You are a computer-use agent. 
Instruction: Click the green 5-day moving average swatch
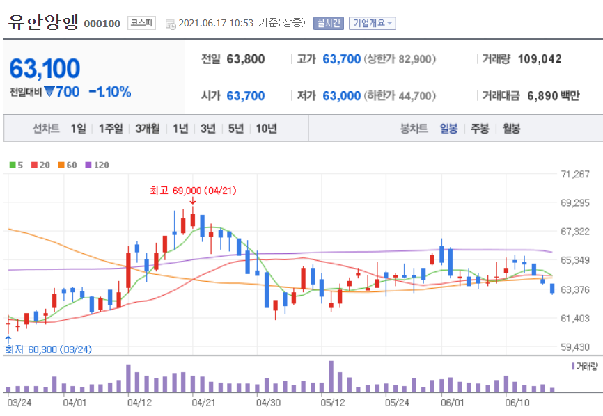pos(13,165)
